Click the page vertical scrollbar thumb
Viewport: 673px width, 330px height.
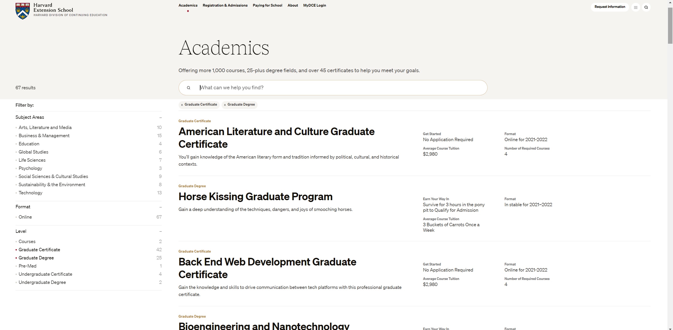[670, 26]
